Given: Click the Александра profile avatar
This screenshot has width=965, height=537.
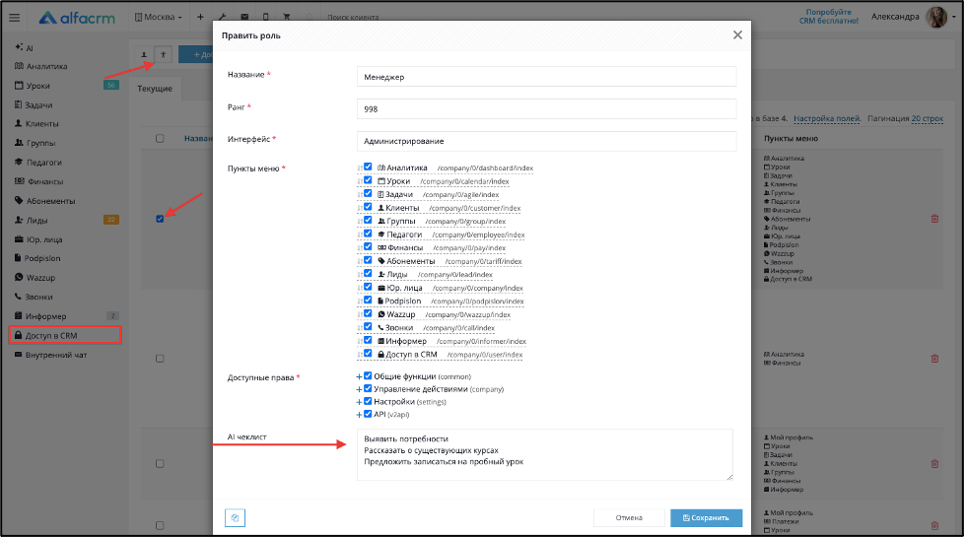Looking at the screenshot, I should (x=936, y=17).
